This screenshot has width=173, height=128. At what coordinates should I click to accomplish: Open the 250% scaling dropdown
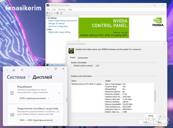point(35,99)
